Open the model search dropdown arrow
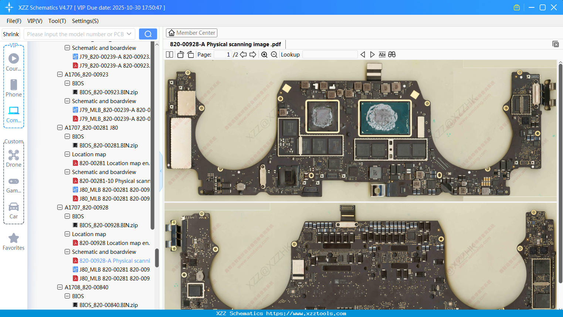 pyautogui.click(x=129, y=34)
